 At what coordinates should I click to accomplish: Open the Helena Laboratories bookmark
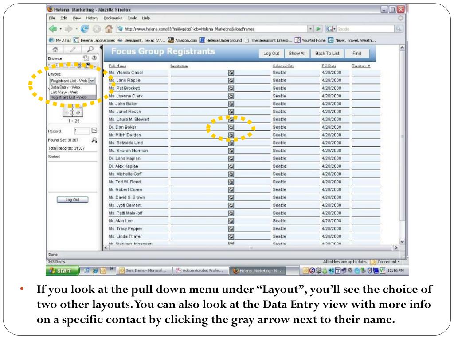(x=94, y=40)
